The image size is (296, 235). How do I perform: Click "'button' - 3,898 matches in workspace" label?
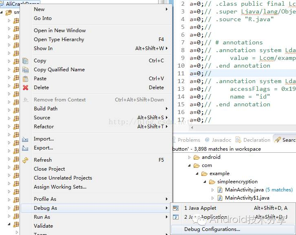216,149
